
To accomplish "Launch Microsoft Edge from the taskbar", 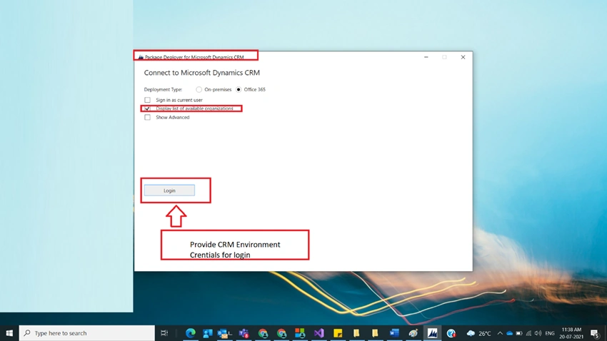I will point(190,333).
